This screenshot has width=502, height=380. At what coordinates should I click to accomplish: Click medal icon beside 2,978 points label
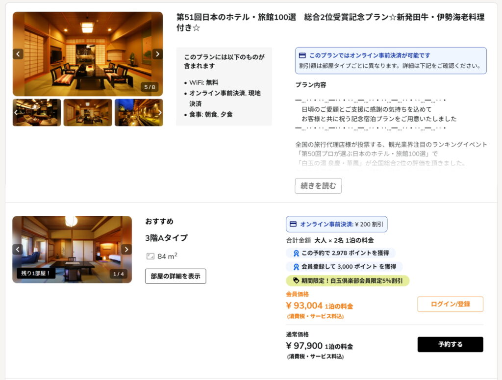click(296, 253)
